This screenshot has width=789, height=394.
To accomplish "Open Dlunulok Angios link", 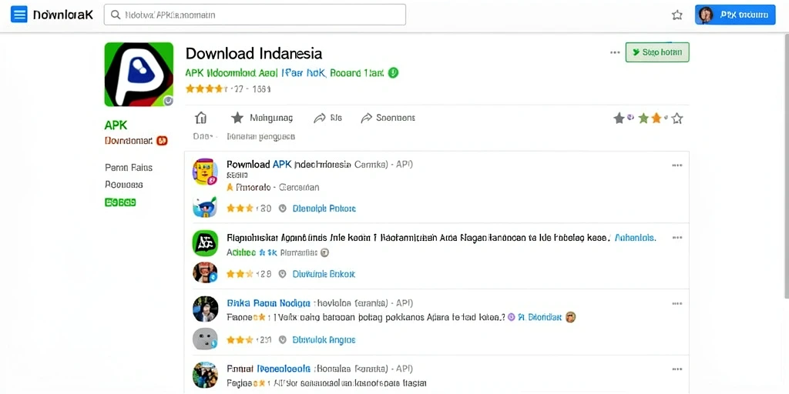I will pyautogui.click(x=324, y=339).
